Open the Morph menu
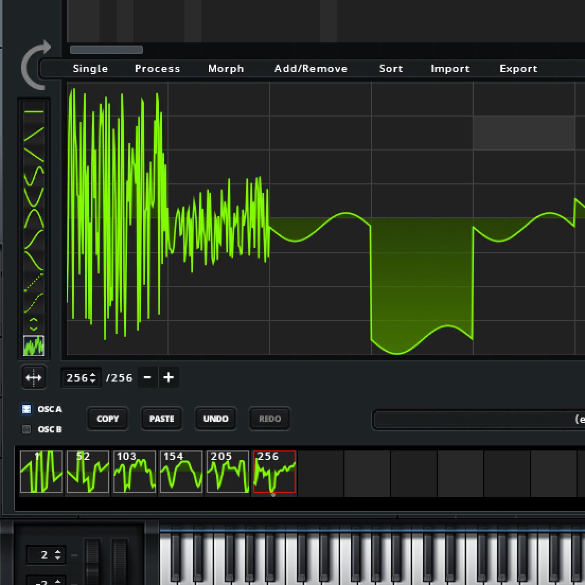This screenshot has height=585, width=585. click(x=226, y=68)
